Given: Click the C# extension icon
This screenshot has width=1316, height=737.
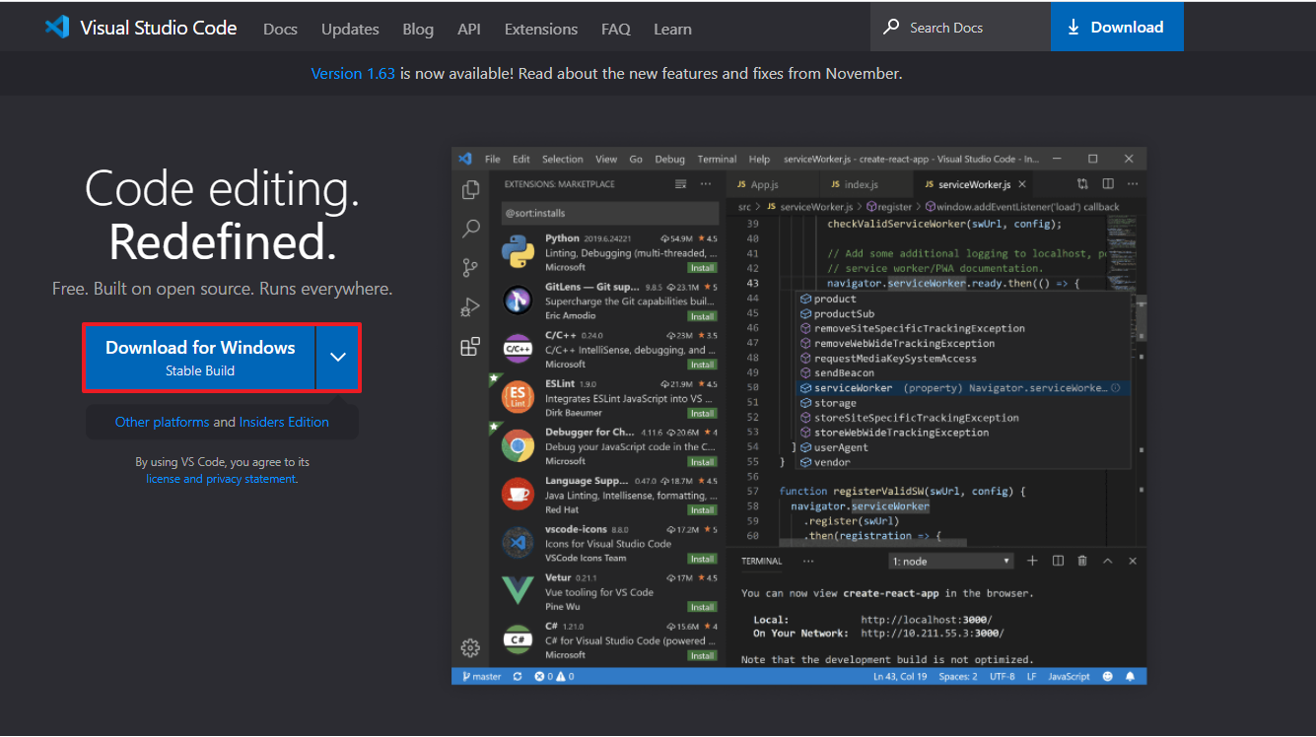Looking at the screenshot, I should [518, 639].
